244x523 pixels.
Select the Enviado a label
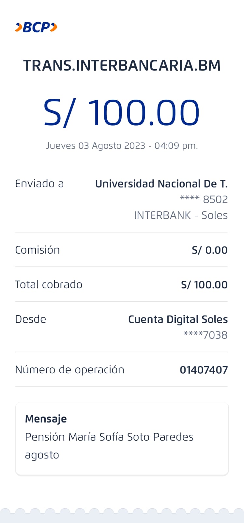click(x=39, y=184)
